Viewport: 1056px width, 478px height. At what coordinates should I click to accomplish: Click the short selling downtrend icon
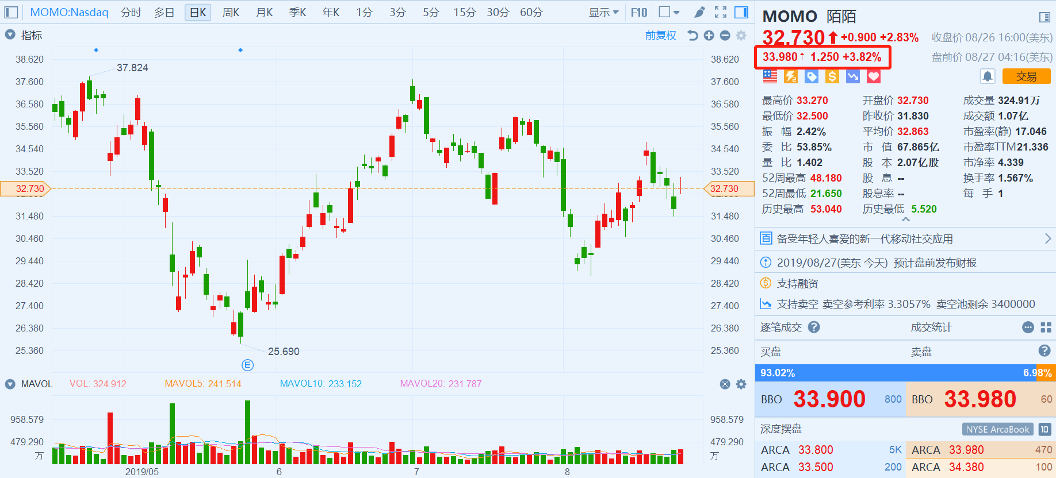pyautogui.click(x=853, y=76)
